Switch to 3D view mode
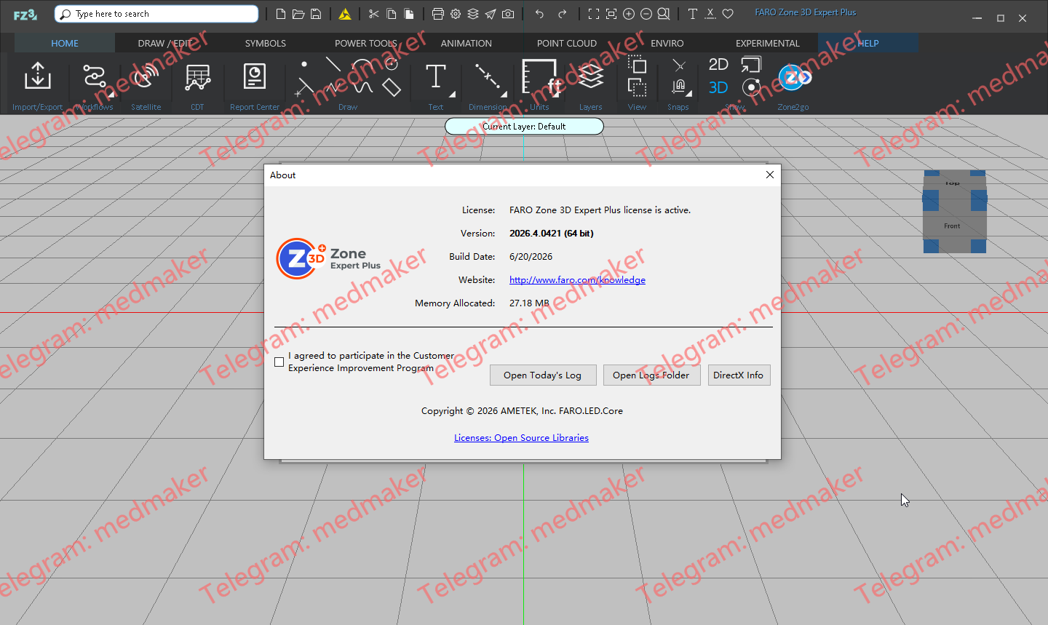 click(718, 87)
